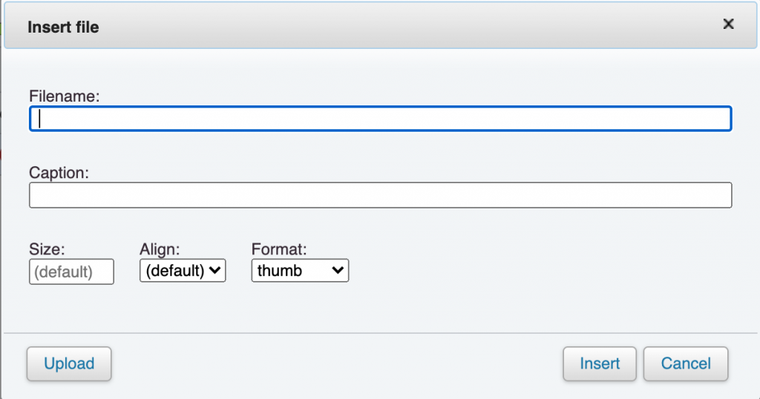Focus the Caption text box
Image resolution: width=760 pixels, height=399 pixels.
tap(380, 195)
